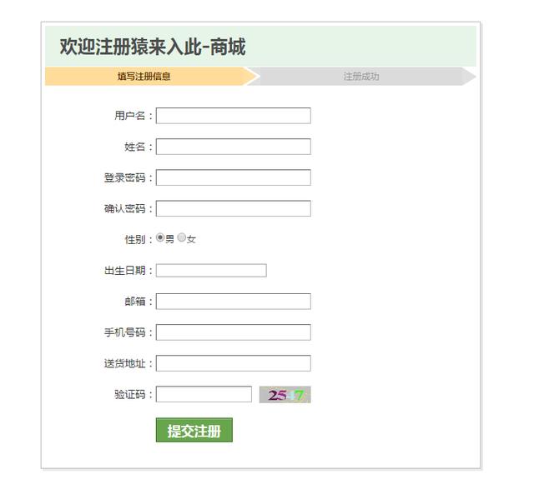Refresh the captcha image 2547
Image resolution: width=534 pixels, height=504 pixels.
[285, 395]
